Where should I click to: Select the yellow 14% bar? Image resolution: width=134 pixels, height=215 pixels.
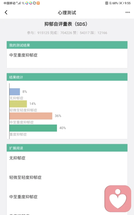[x=18, y=104]
